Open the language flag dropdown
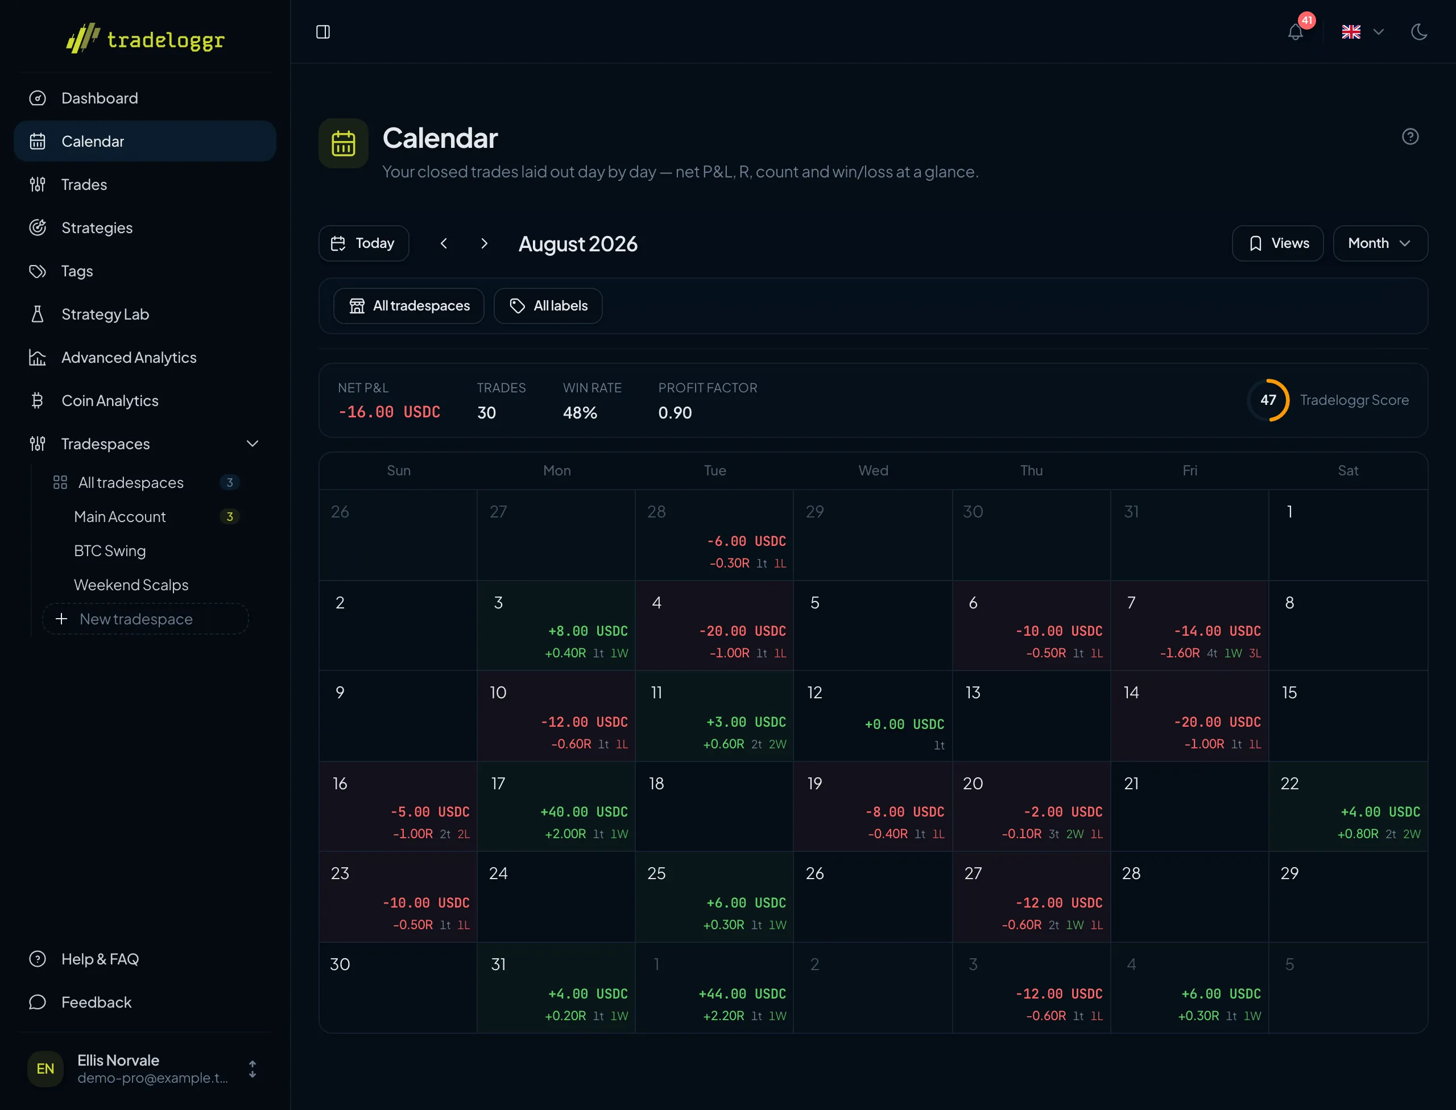Viewport: 1456px width, 1110px height. click(1363, 32)
